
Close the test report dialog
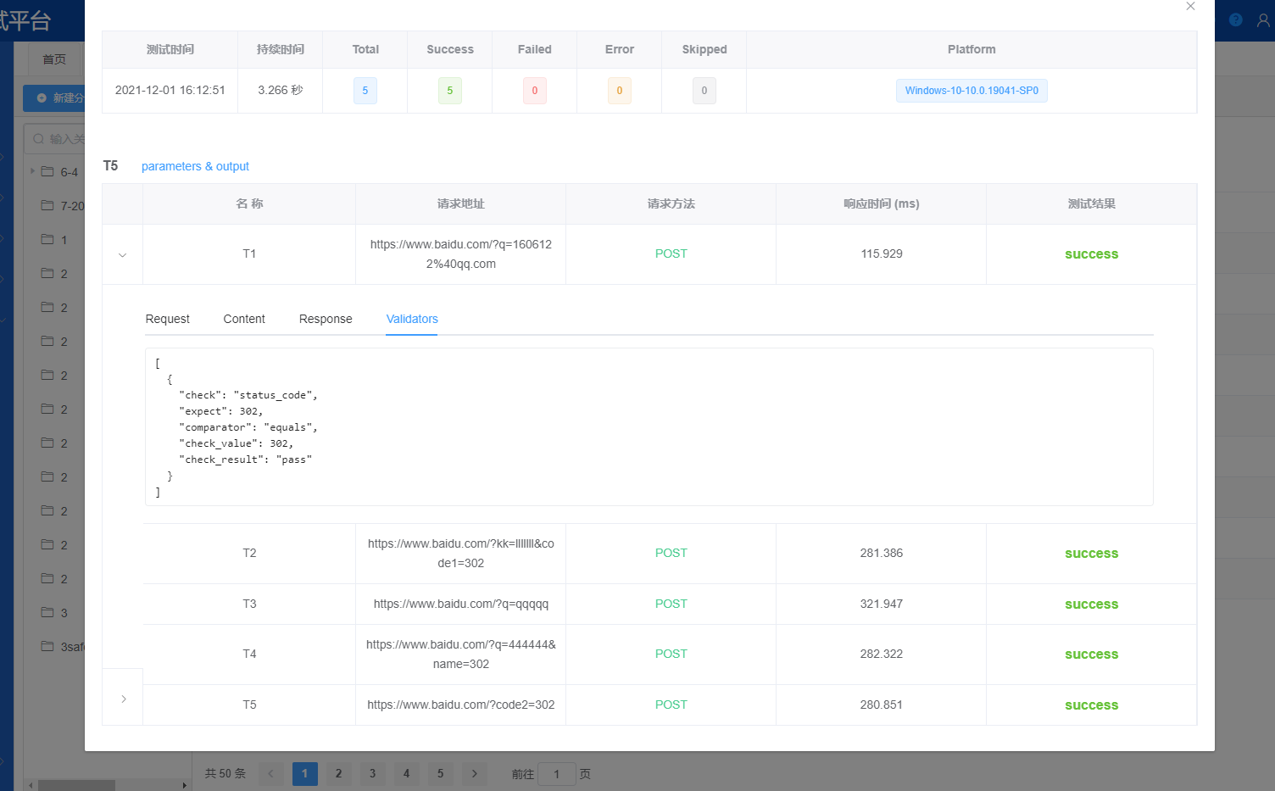[x=1190, y=6]
